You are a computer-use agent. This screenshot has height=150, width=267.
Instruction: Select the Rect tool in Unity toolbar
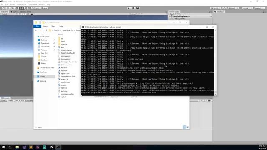[x=21, y=8]
